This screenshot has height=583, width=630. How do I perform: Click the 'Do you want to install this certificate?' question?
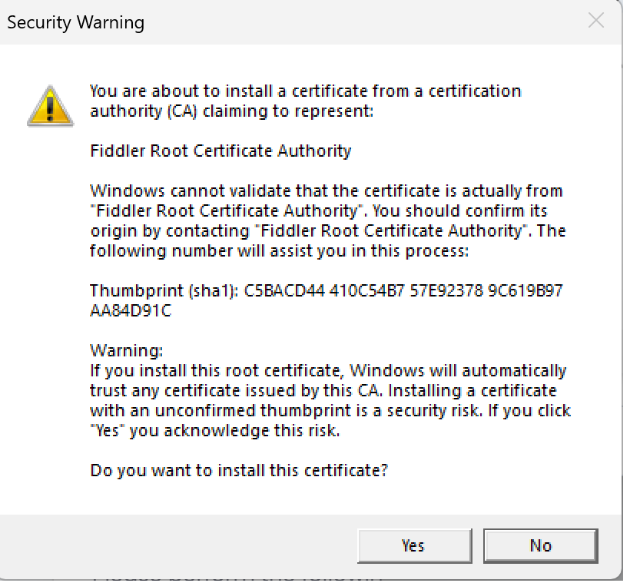(x=239, y=471)
